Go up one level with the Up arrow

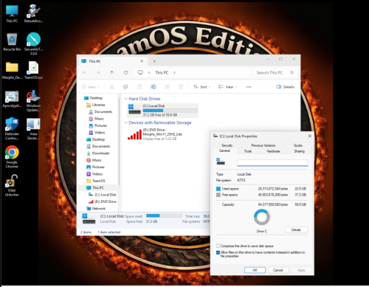(x=112, y=72)
